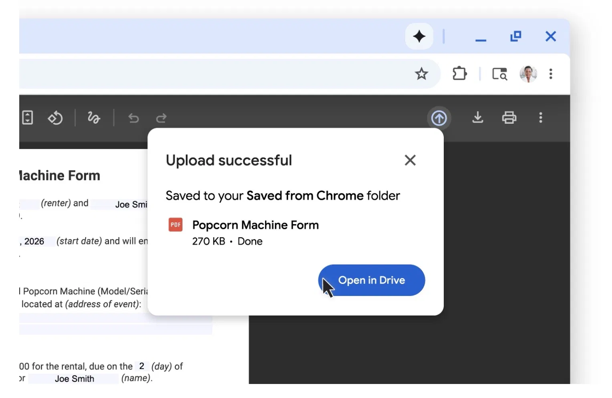Open the Chrome profile avatar
Viewport: 612px width, 398px height.
(x=528, y=74)
